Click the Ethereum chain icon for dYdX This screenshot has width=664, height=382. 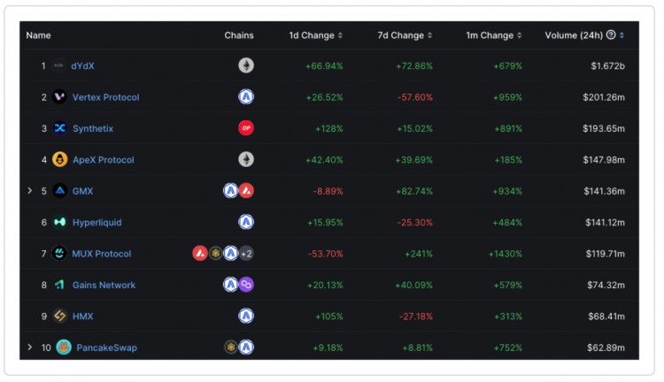246,65
